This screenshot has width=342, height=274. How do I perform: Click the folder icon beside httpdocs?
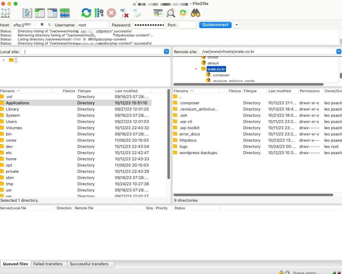(x=175, y=140)
